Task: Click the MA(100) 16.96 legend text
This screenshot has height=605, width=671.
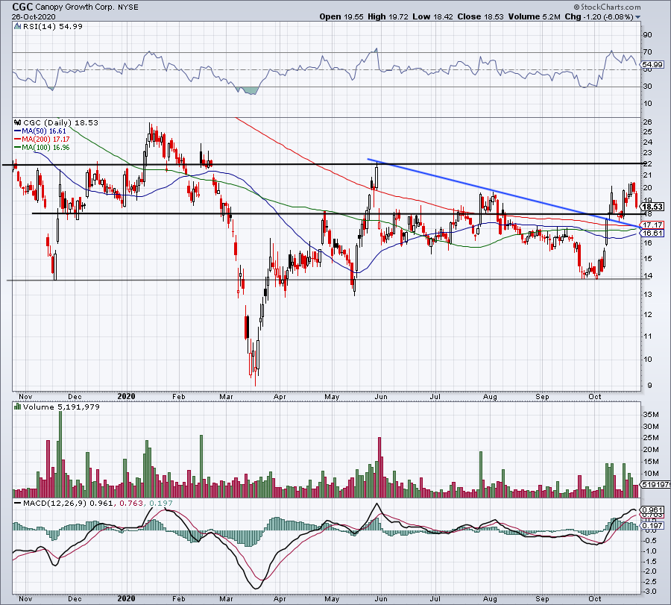Action: [45, 148]
